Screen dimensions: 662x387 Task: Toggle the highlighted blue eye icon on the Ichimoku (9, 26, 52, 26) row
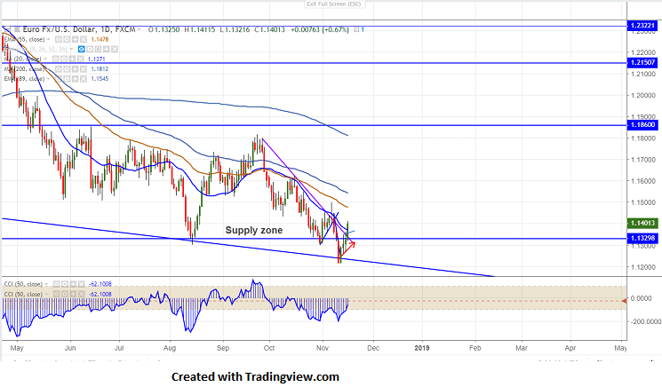(82, 50)
